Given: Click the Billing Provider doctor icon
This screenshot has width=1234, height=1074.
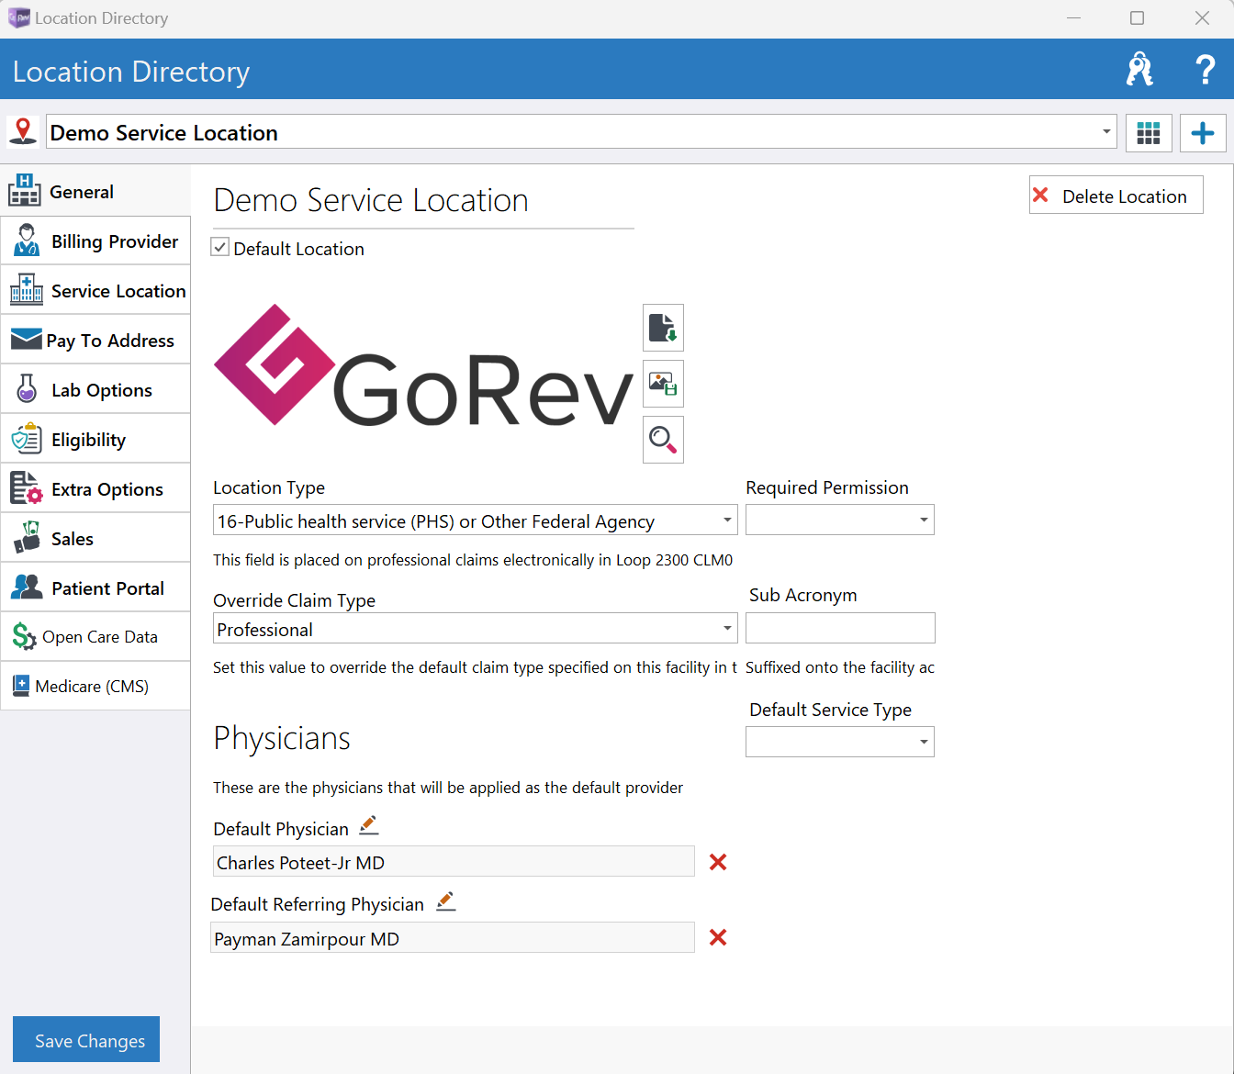Looking at the screenshot, I should (x=27, y=241).
